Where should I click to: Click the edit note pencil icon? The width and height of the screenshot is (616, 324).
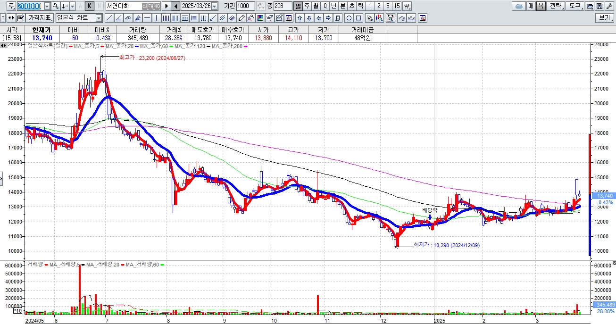(20, 18)
